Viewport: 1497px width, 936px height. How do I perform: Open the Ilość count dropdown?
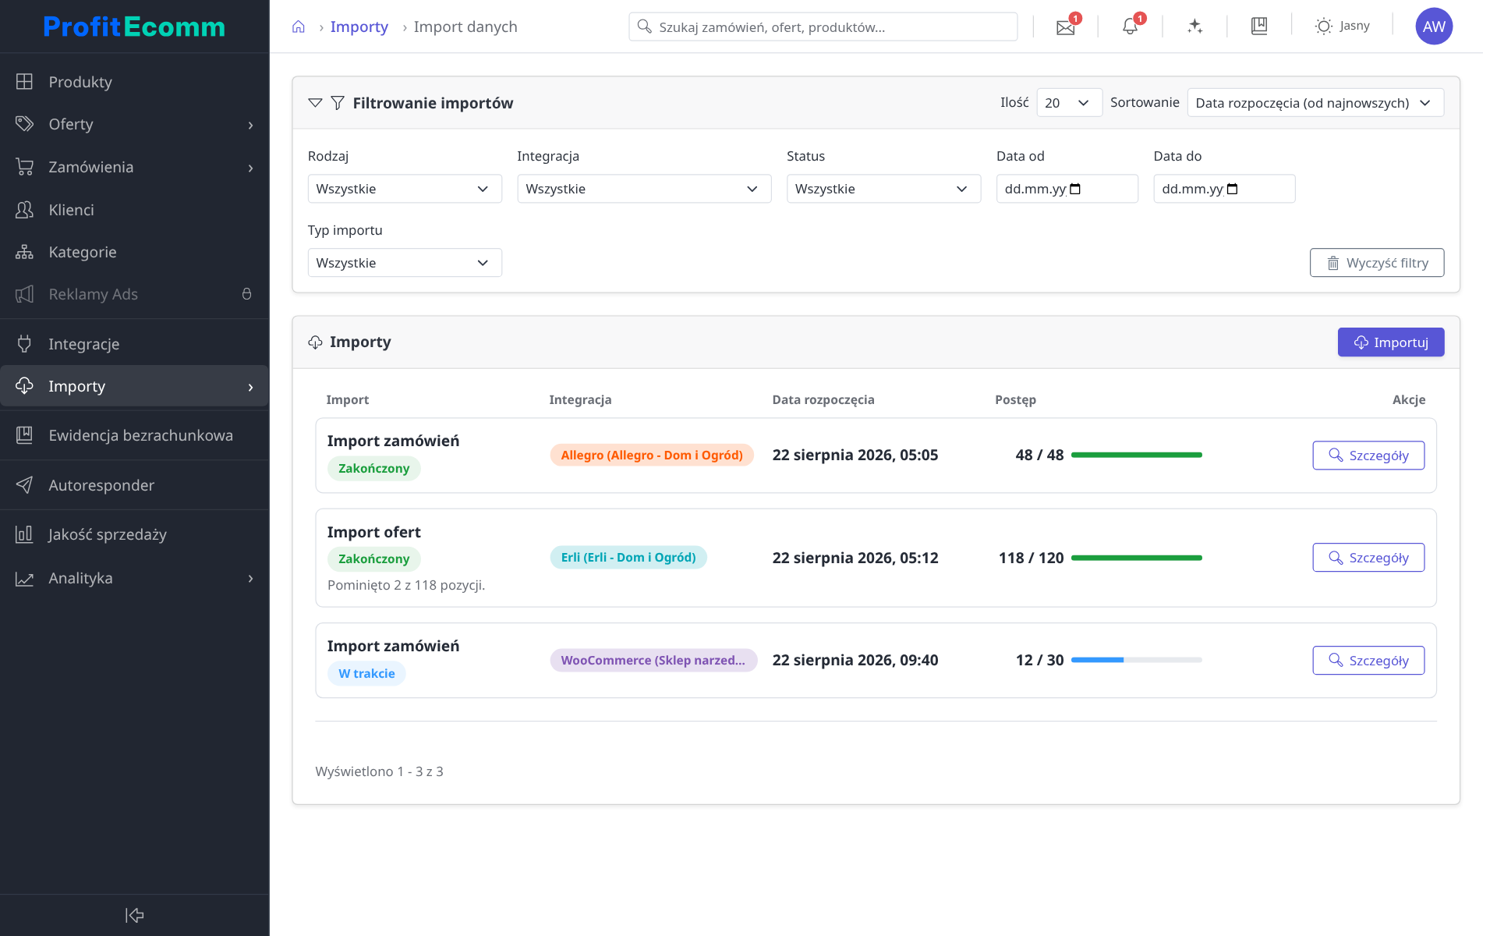(x=1069, y=103)
